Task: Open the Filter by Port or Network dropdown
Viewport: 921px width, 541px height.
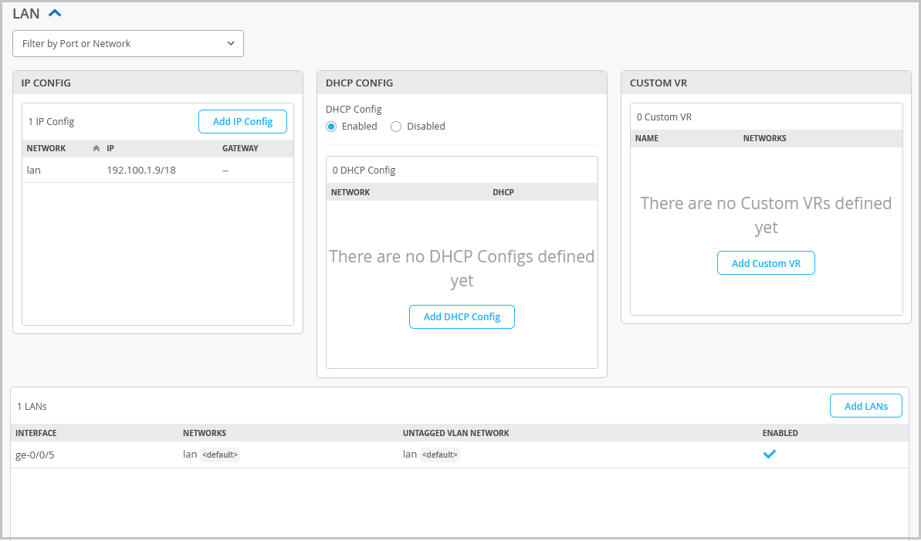Action: pos(127,43)
